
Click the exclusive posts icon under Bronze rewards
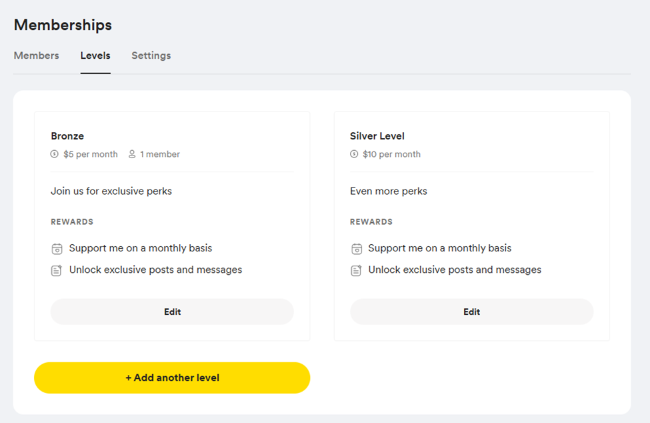[x=57, y=270]
